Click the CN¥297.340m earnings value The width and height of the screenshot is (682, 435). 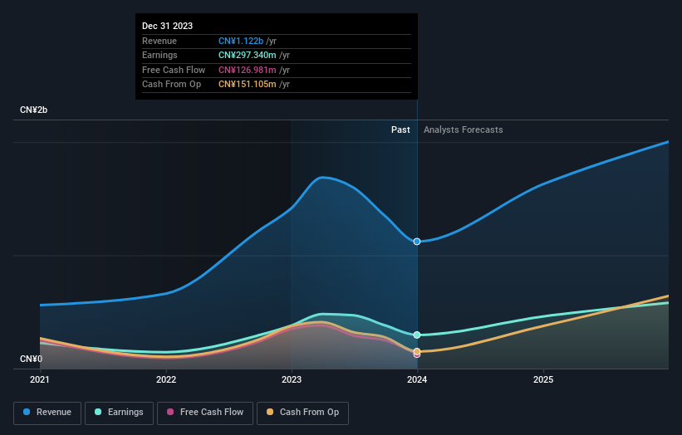point(248,55)
